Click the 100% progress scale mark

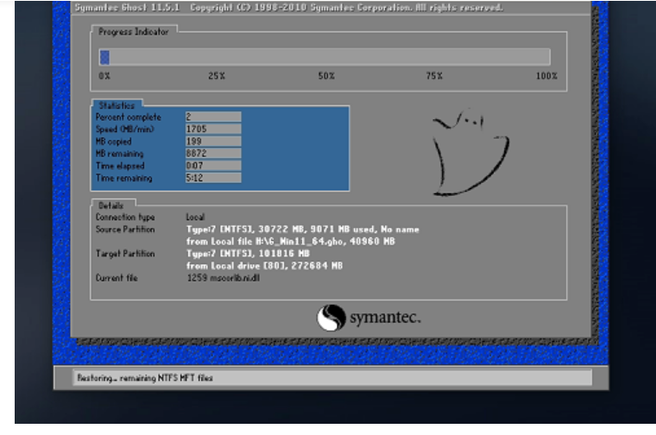[x=546, y=76]
